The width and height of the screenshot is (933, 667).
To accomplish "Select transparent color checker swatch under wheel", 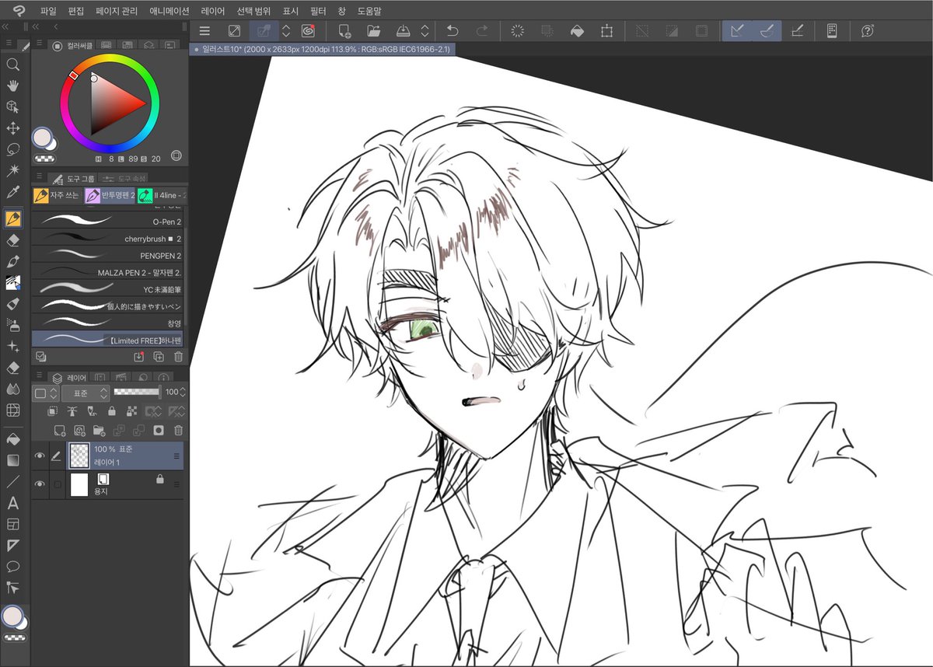I will click(46, 159).
